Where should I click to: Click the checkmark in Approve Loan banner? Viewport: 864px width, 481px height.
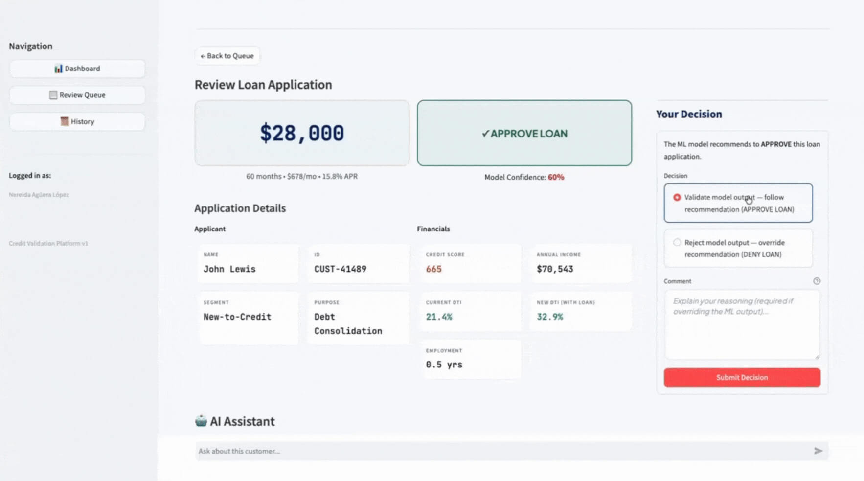pyautogui.click(x=485, y=134)
